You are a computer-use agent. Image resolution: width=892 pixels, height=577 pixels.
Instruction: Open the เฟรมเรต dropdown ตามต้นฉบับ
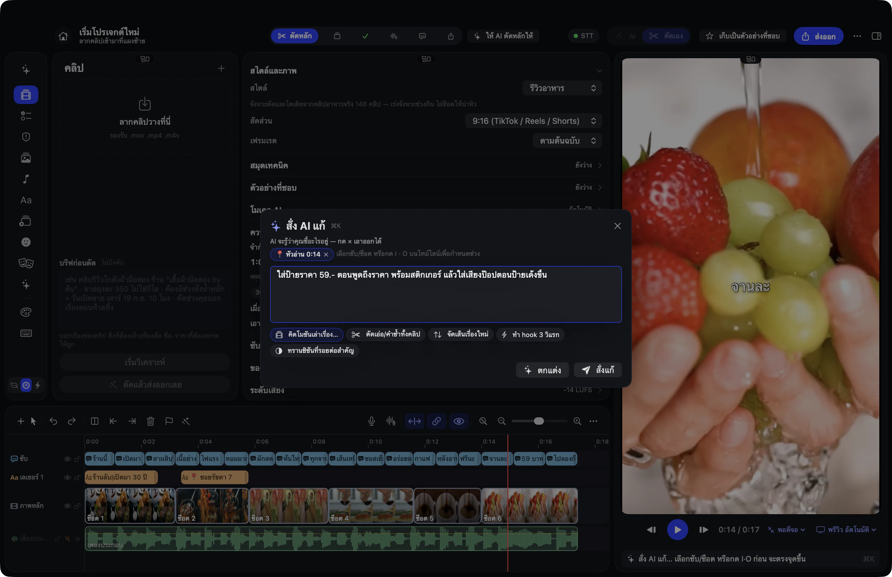pyautogui.click(x=567, y=141)
